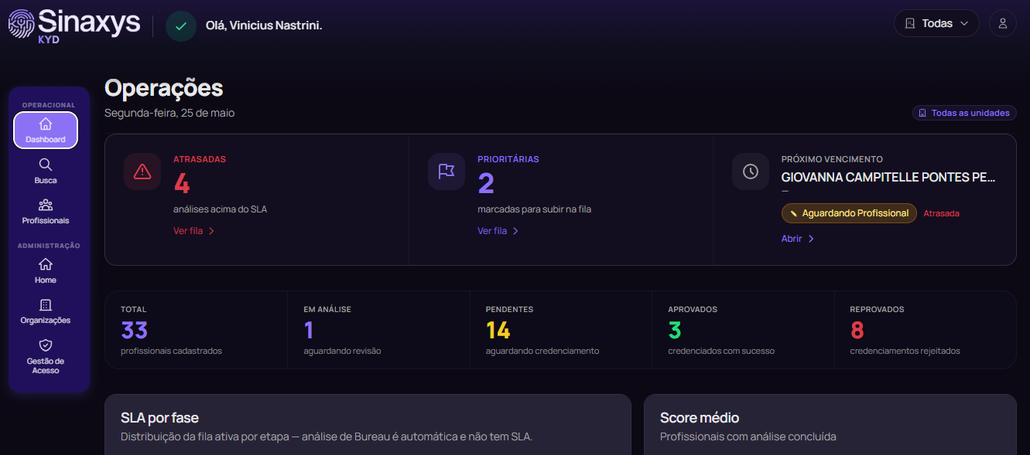Click the purple flag Prioritárias icon
Viewport: 1030px width, 455px height.
[447, 171]
